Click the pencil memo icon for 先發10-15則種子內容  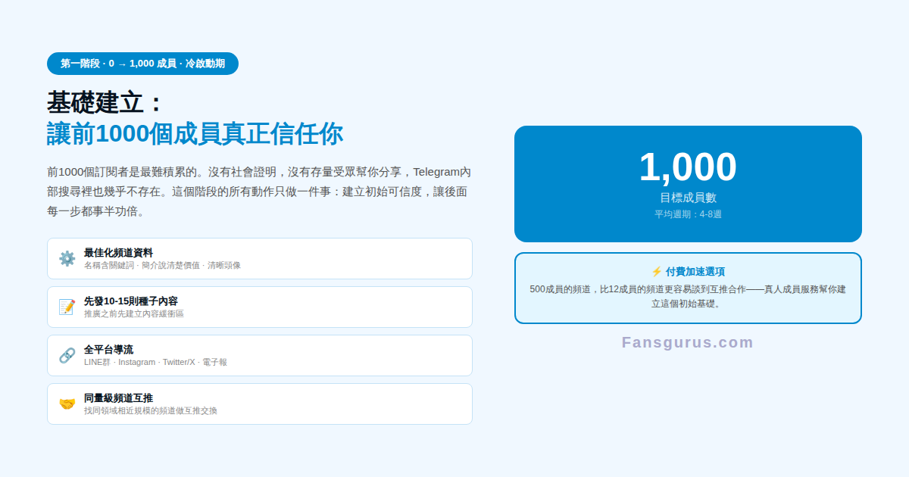tap(64, 306)
